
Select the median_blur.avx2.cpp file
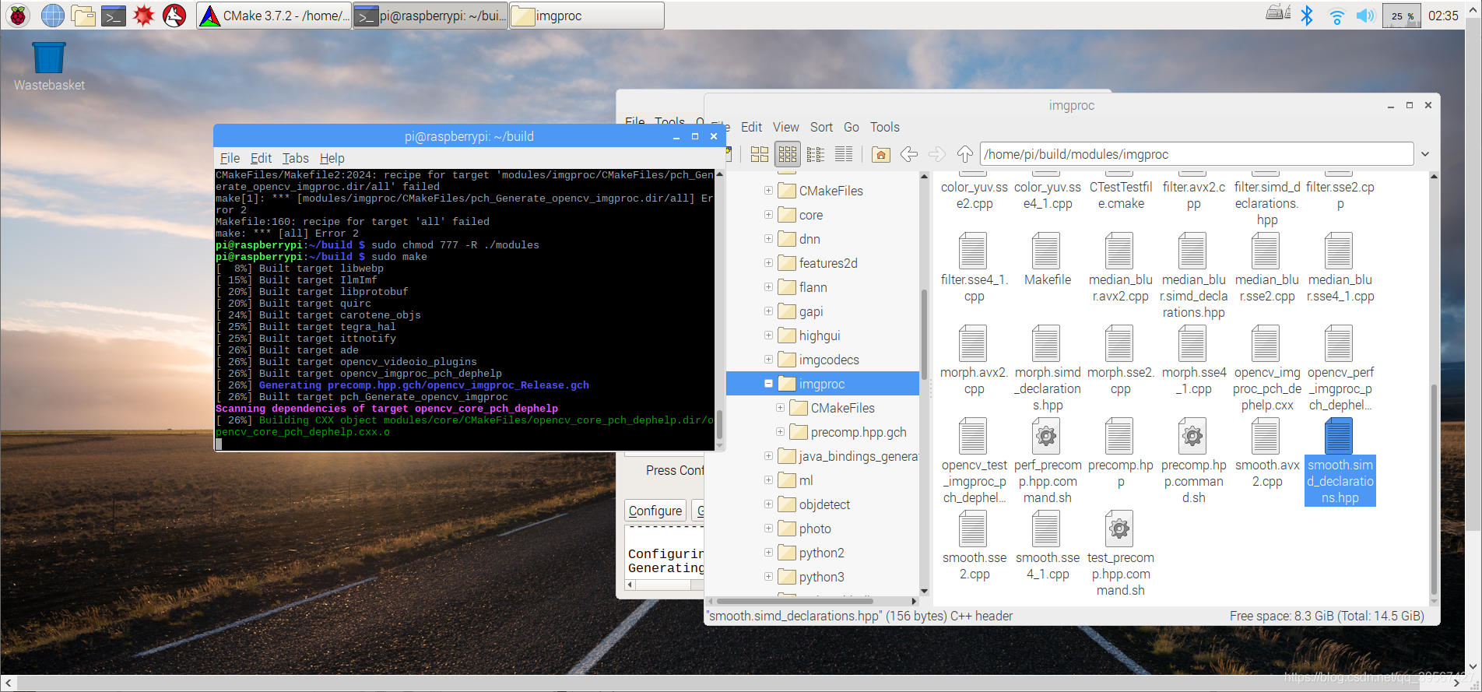pyautogui.click(x=1120, y=268)
